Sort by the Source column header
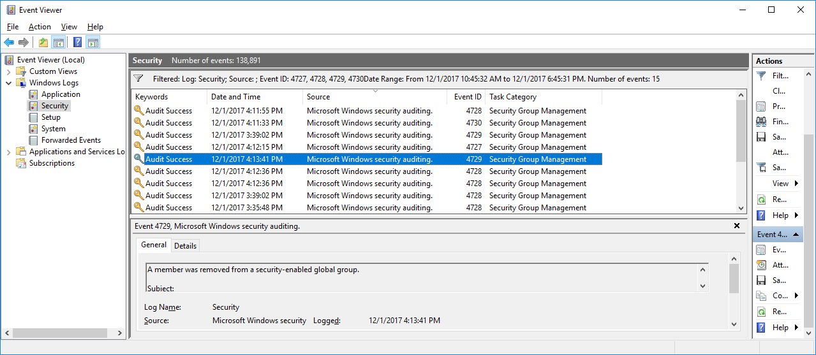The height and width of the screenshot is (355, 816). [x=375, y=97]
